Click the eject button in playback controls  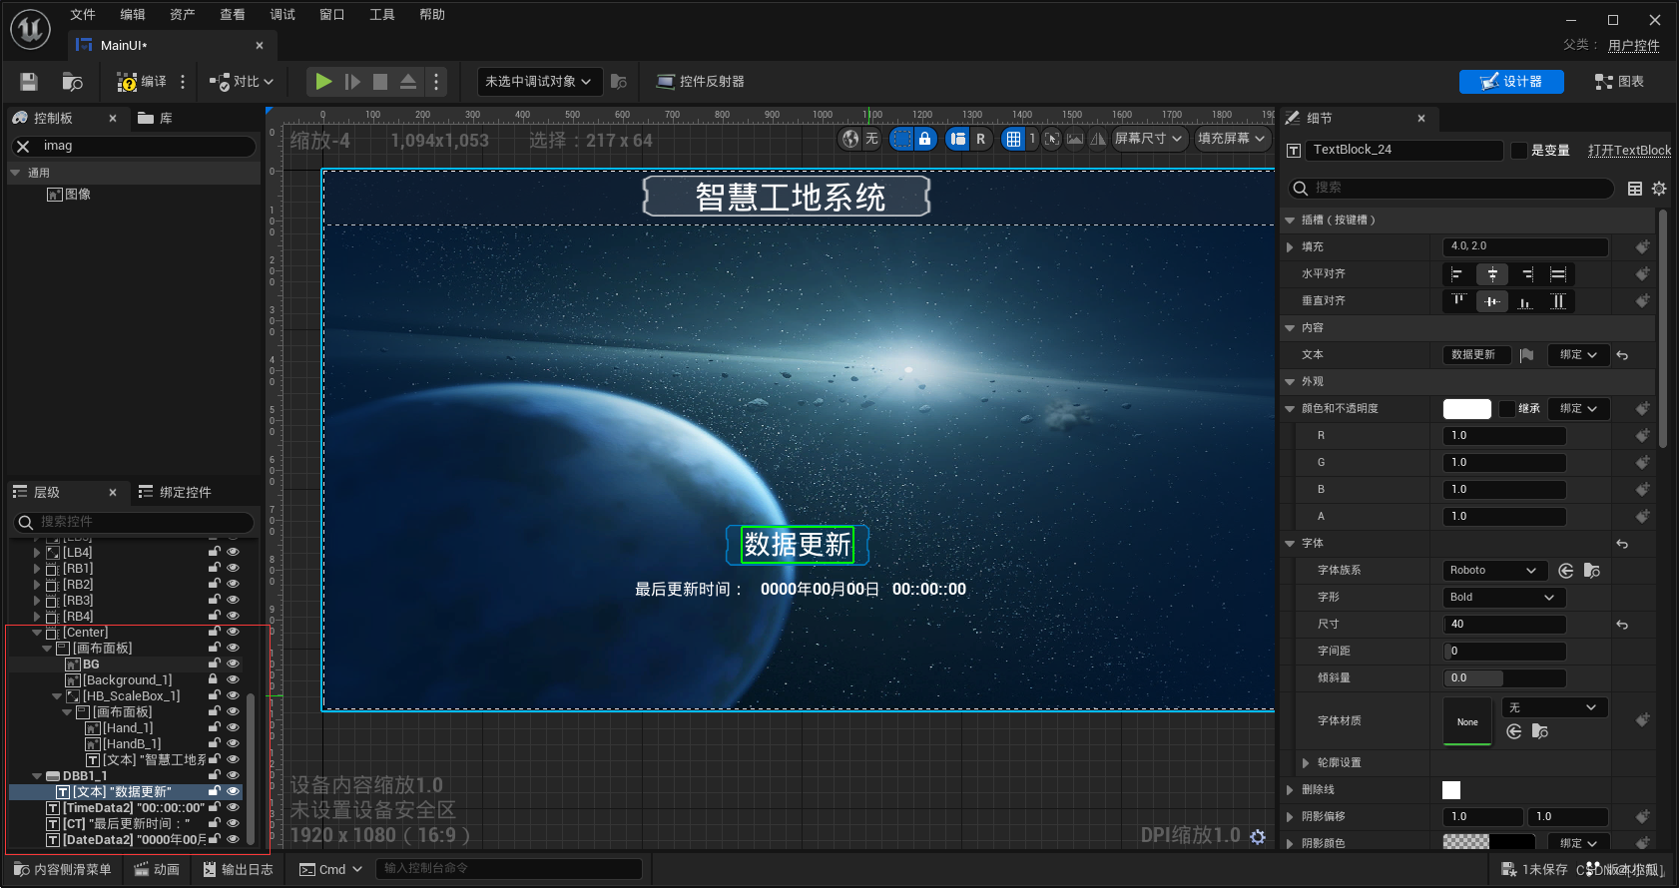(408, 82)
